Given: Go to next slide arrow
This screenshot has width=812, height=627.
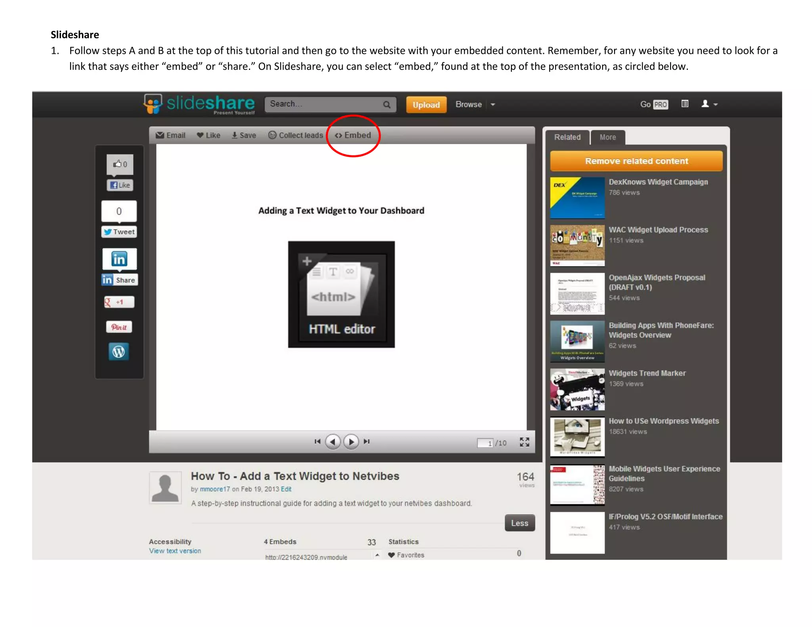Looking at the screenshot, I should coord(351,442).
